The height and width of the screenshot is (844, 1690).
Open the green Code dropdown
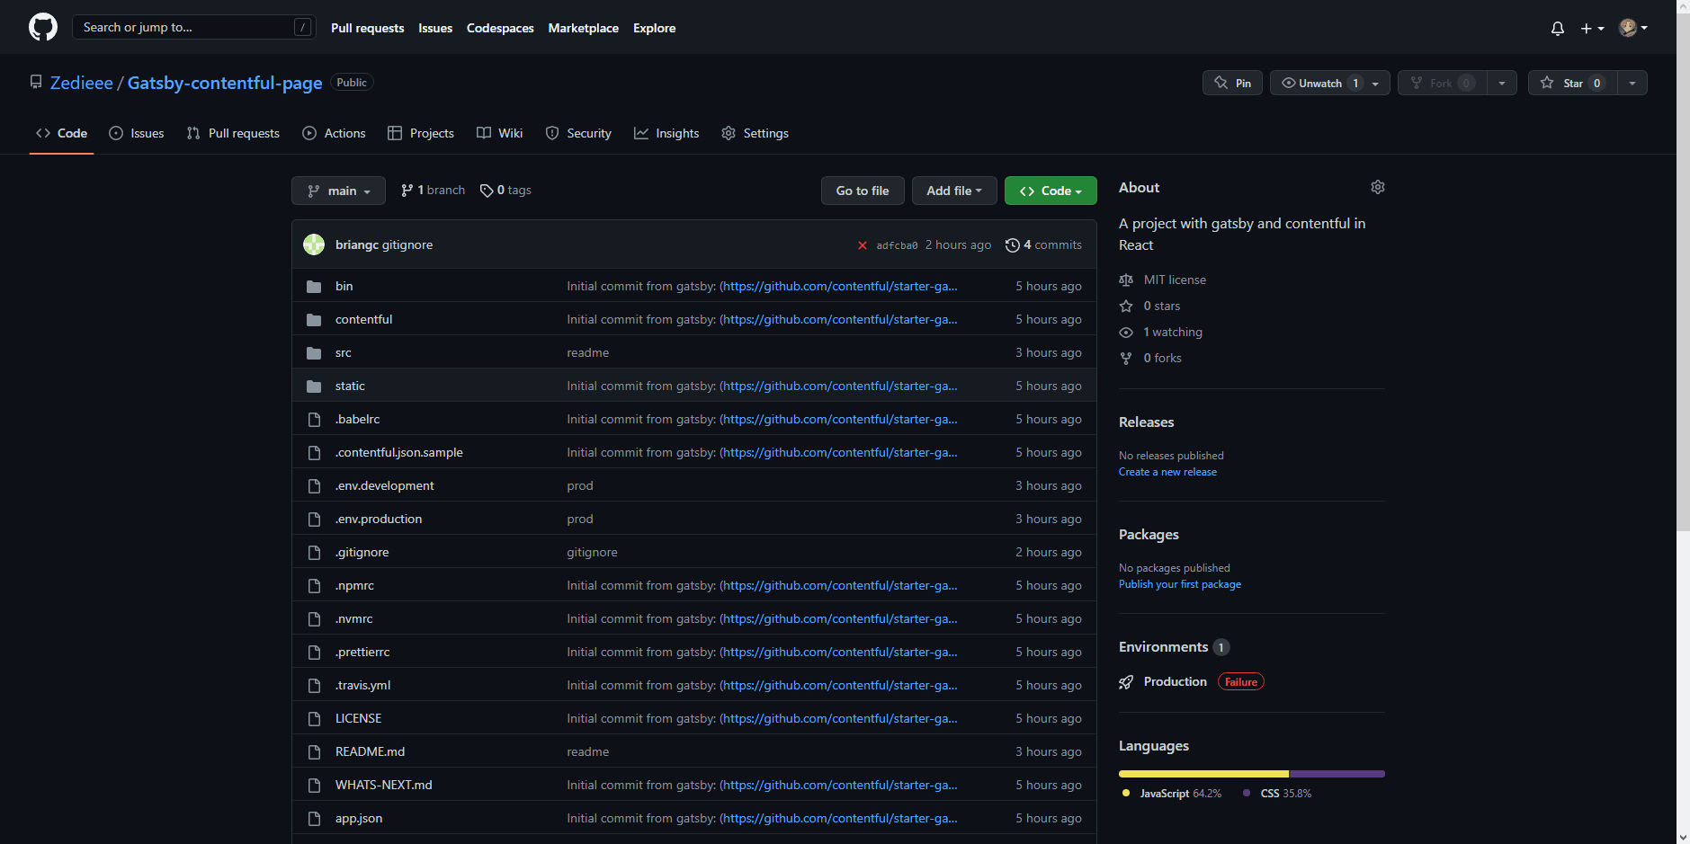point(1051,191)
